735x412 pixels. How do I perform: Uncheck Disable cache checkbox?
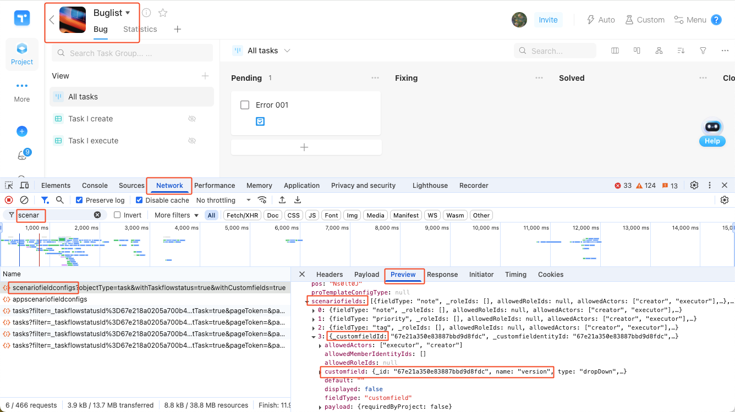139,201
